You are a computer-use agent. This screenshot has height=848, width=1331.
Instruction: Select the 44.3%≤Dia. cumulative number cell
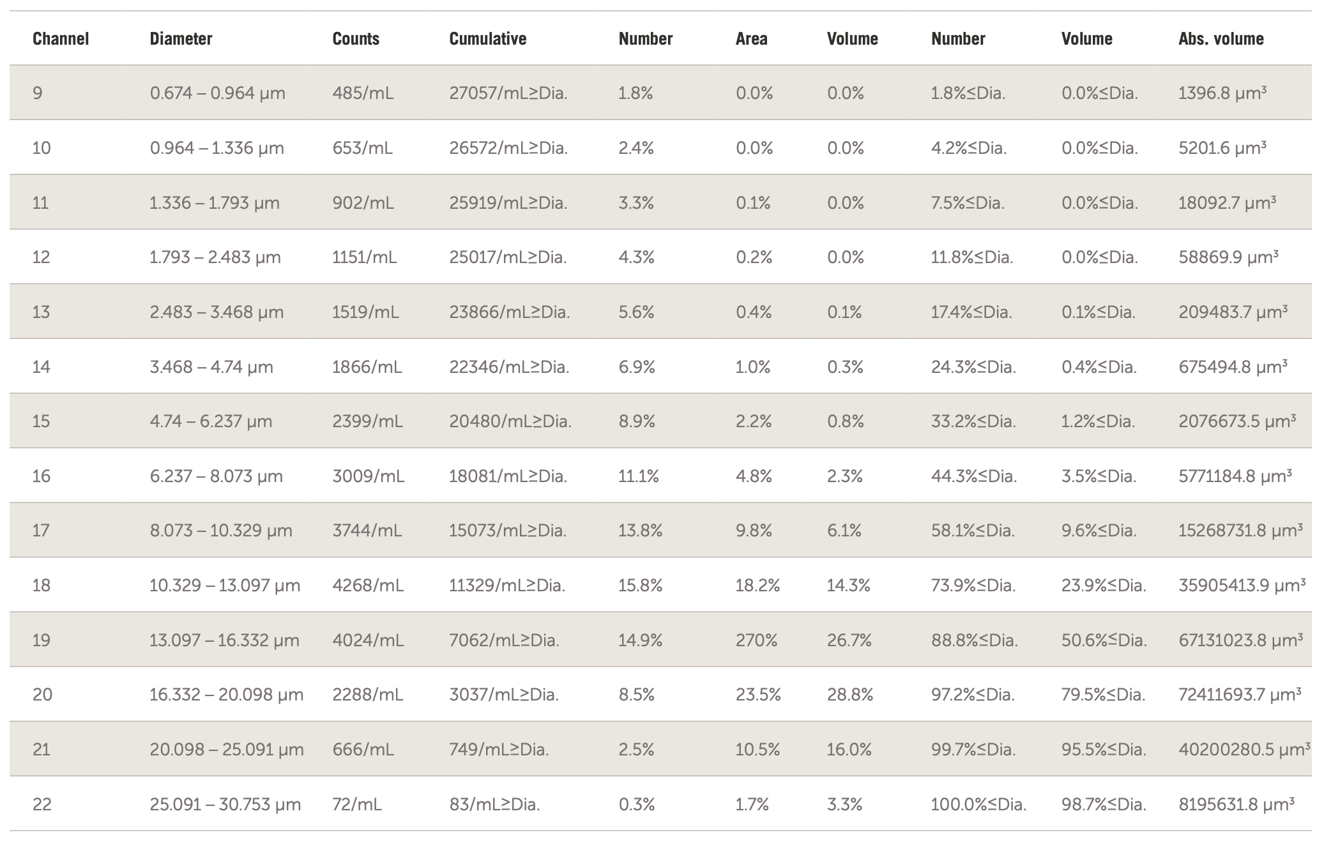click(x=973, y=476)
